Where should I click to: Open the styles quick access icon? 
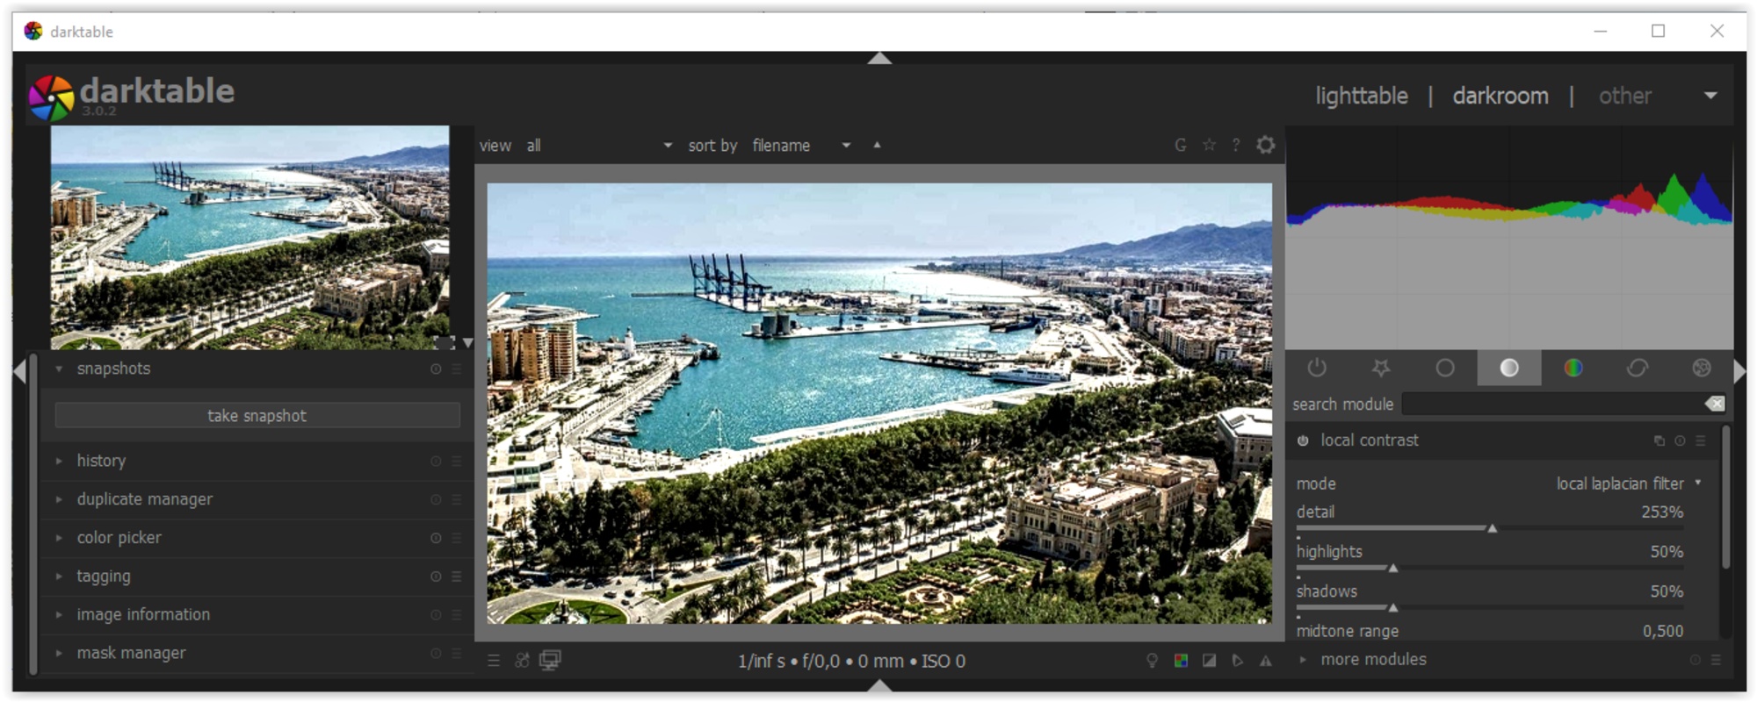[522, 661]
